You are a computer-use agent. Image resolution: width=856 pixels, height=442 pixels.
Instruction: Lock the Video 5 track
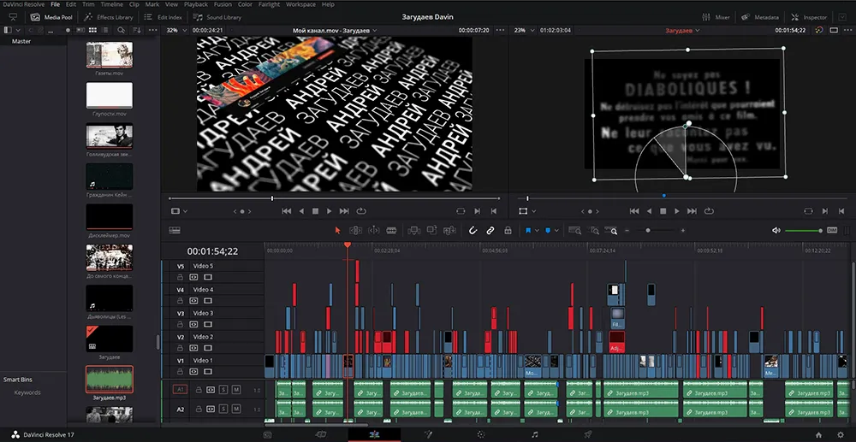(x=180, y=277)
